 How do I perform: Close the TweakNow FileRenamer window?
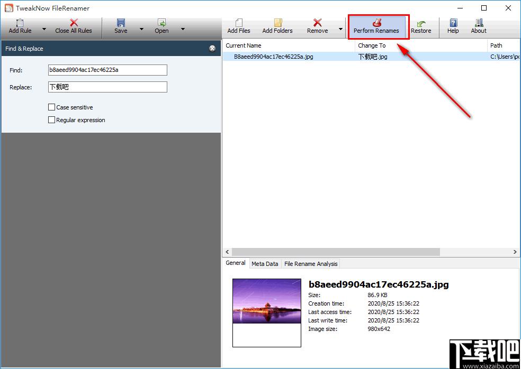(508, 8)
